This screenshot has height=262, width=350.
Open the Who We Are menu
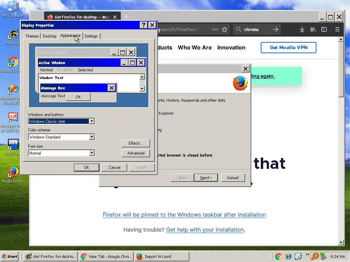click(x=194, y=47)
